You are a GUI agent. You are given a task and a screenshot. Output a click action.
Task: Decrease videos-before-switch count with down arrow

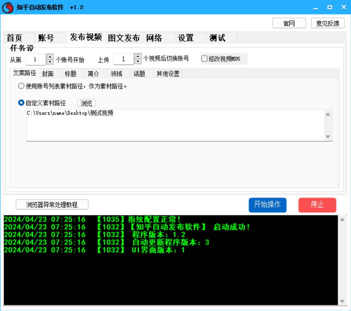[x=138, y=61]
